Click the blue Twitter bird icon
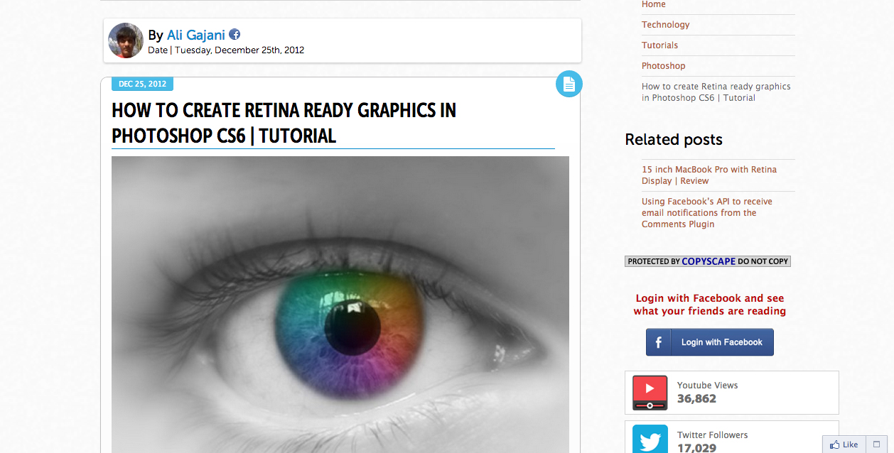Screen dimensions: 894x453 pos(650,439)
